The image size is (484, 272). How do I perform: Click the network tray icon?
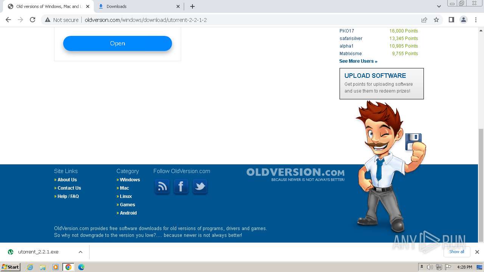click(439, 267)
